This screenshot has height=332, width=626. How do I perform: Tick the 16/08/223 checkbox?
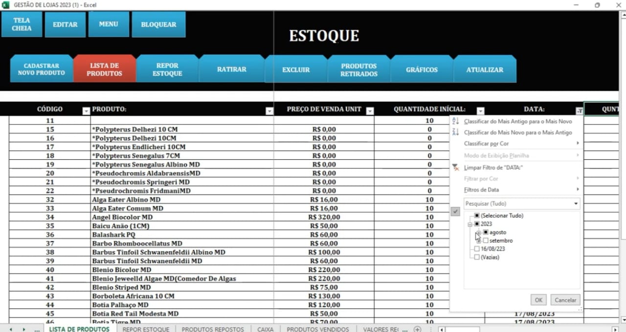pos(477,249)
